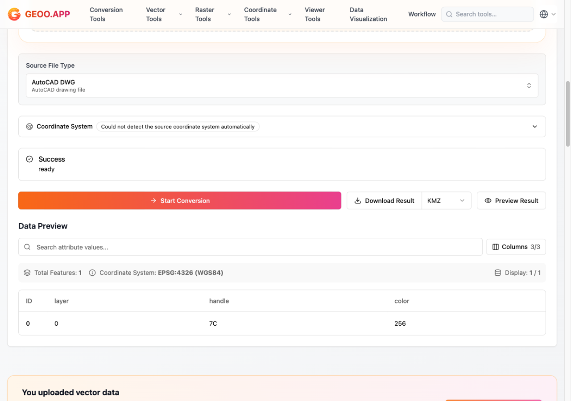Click the check circle icon beside Success
The height and width of the screenshot is (401, 571).
[29, 159]
